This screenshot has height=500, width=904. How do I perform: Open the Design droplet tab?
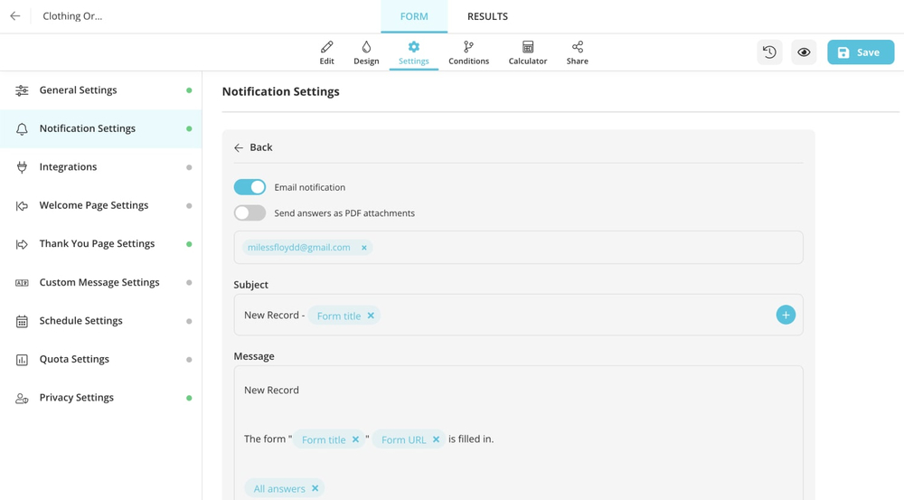coord(366,52)
